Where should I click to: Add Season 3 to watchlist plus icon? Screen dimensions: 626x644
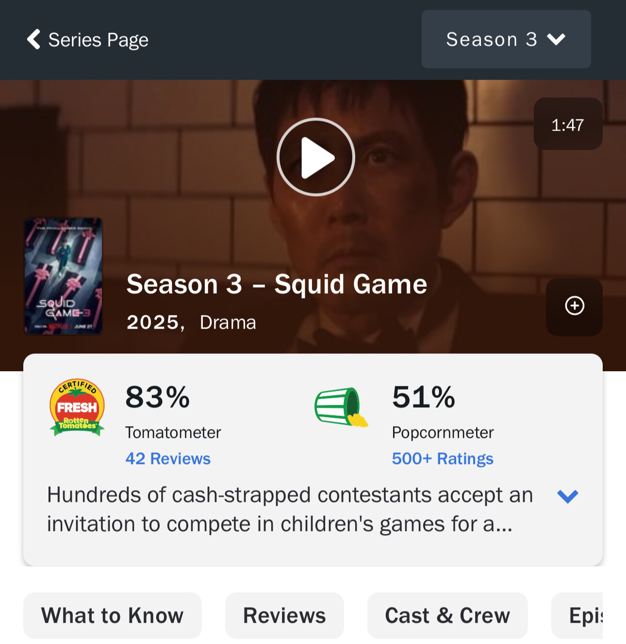point(575,306)
